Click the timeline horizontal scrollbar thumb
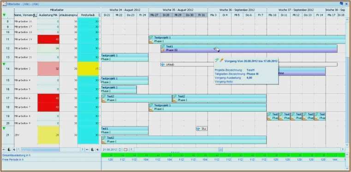Viewport: 351px width, 172px height. 220,149
